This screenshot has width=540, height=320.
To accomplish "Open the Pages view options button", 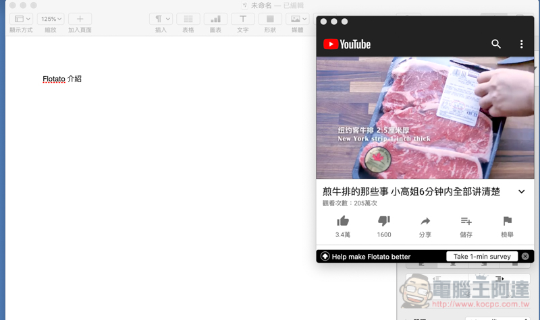I will pos(22,19).
